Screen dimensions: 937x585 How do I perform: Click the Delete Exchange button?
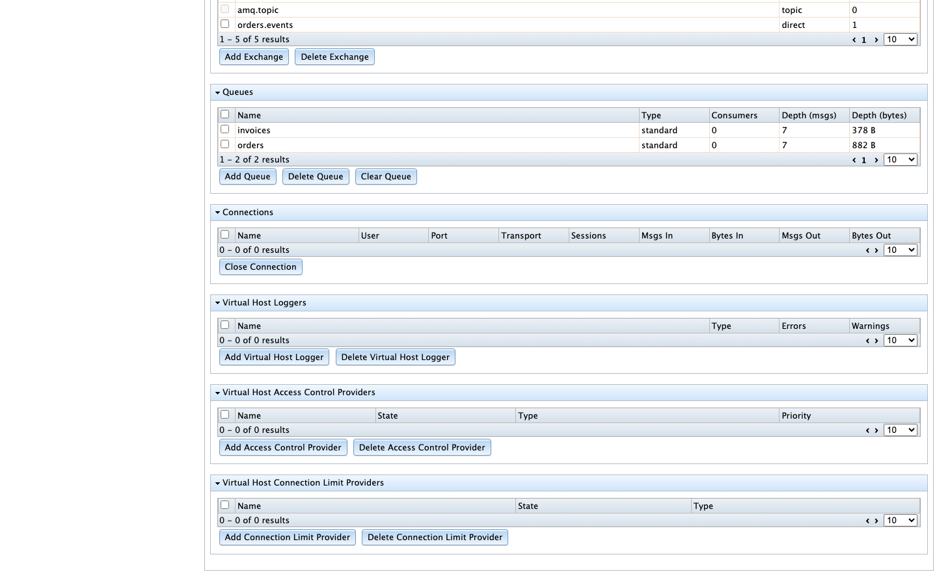point(334,57)
